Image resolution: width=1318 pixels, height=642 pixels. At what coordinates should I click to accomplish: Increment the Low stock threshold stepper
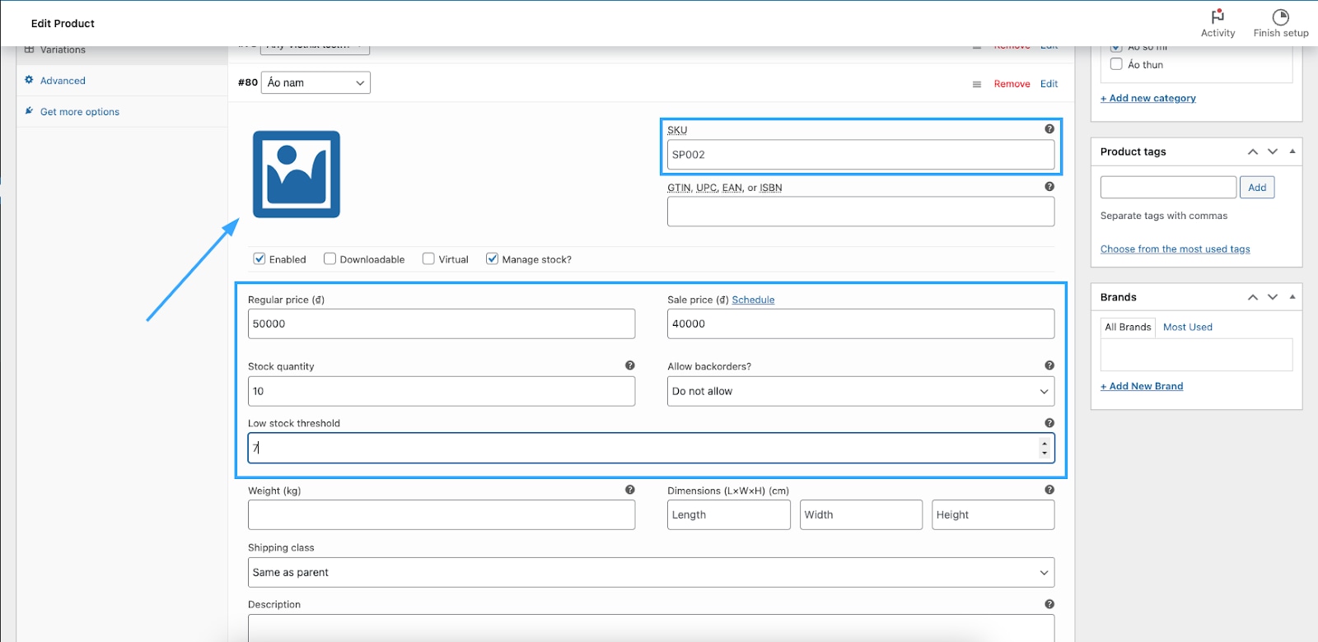[x=1045, y=444]
